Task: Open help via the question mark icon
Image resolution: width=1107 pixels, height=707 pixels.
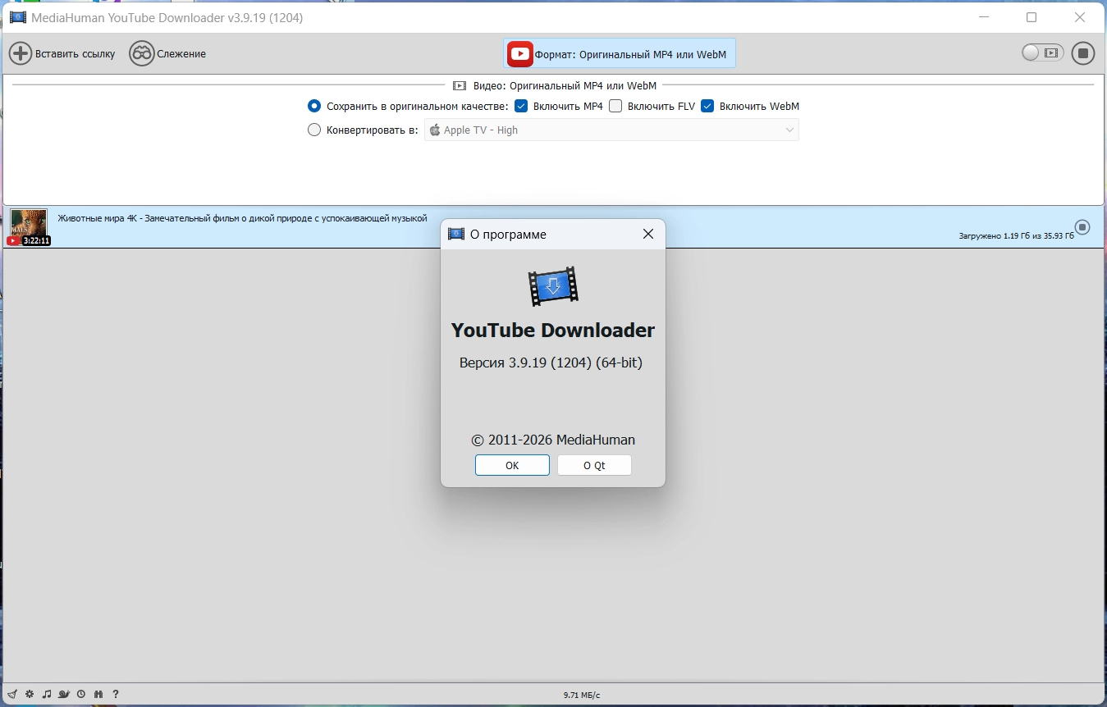Action: point(116,694)
